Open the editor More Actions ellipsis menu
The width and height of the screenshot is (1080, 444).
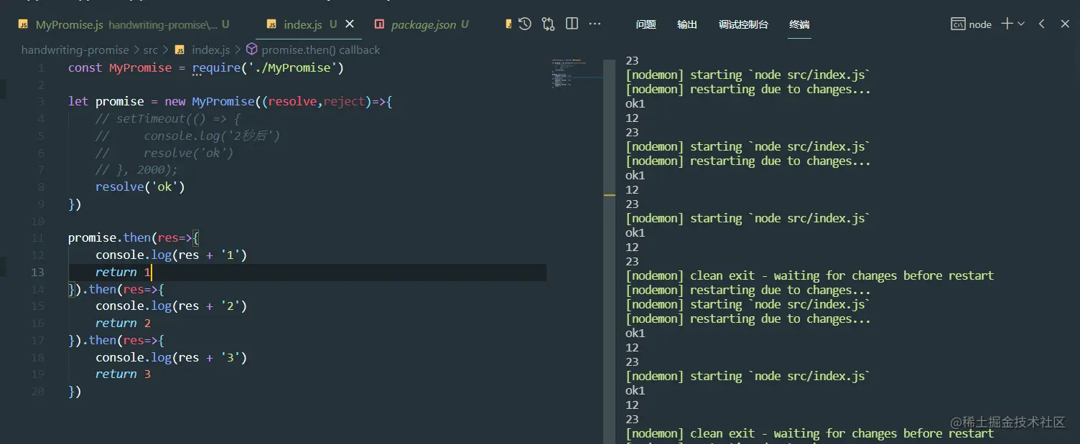[595, 24]
